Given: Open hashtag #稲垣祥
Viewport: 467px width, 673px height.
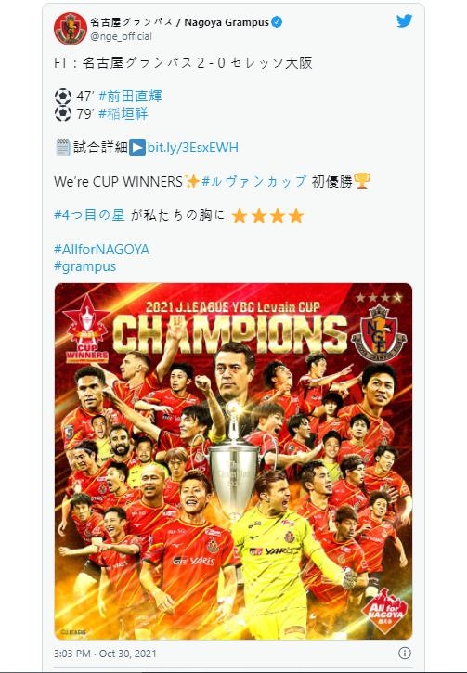Looking at the screenshot, I should 123,114.
